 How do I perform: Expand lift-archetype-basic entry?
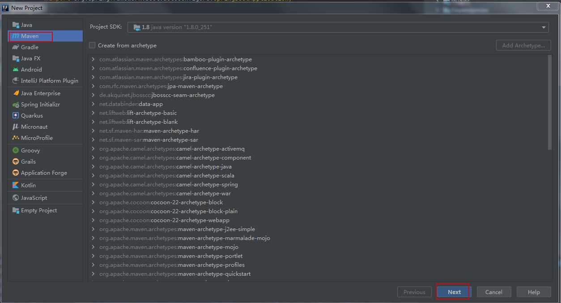(x=93, y=113)
